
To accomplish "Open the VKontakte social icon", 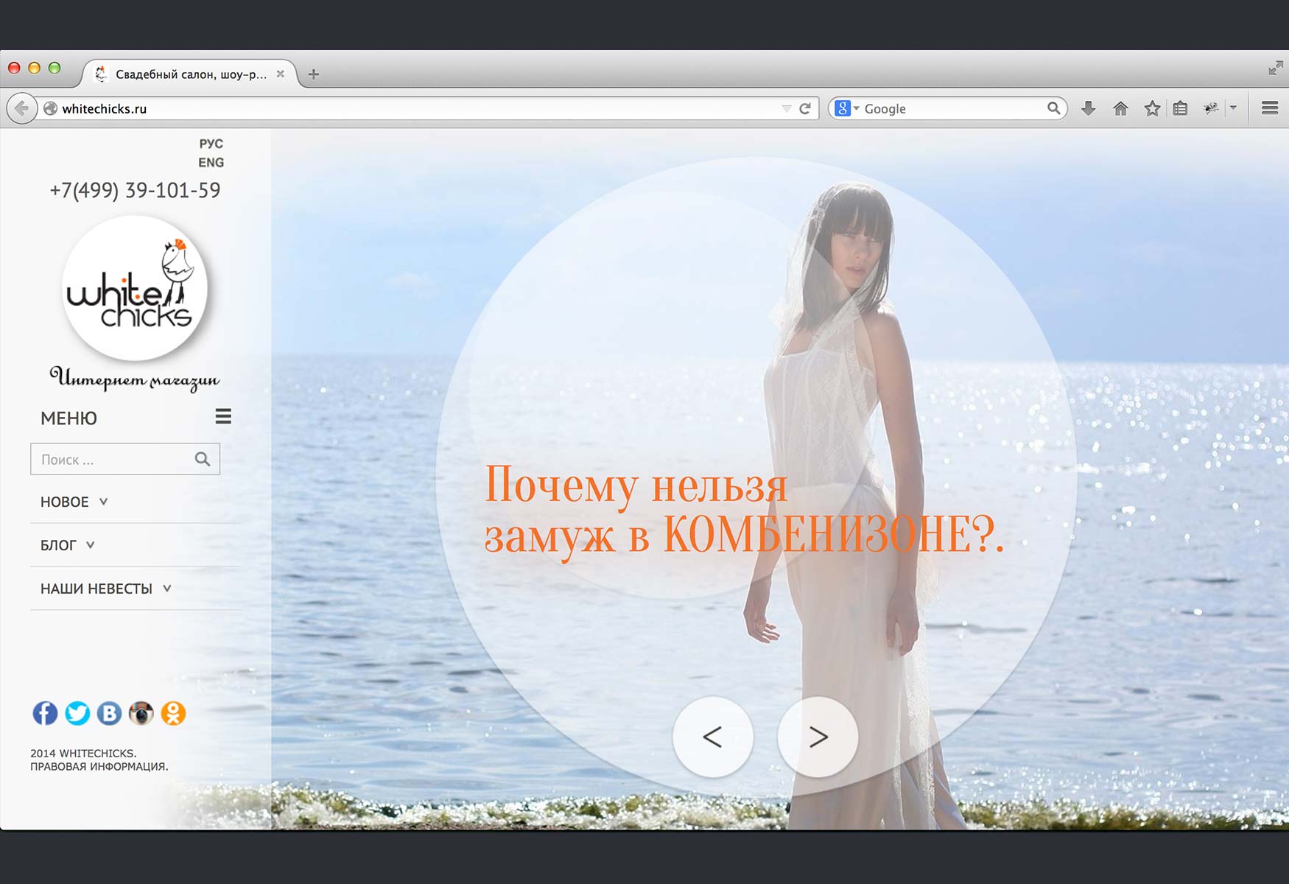I will tap(109, 713).
